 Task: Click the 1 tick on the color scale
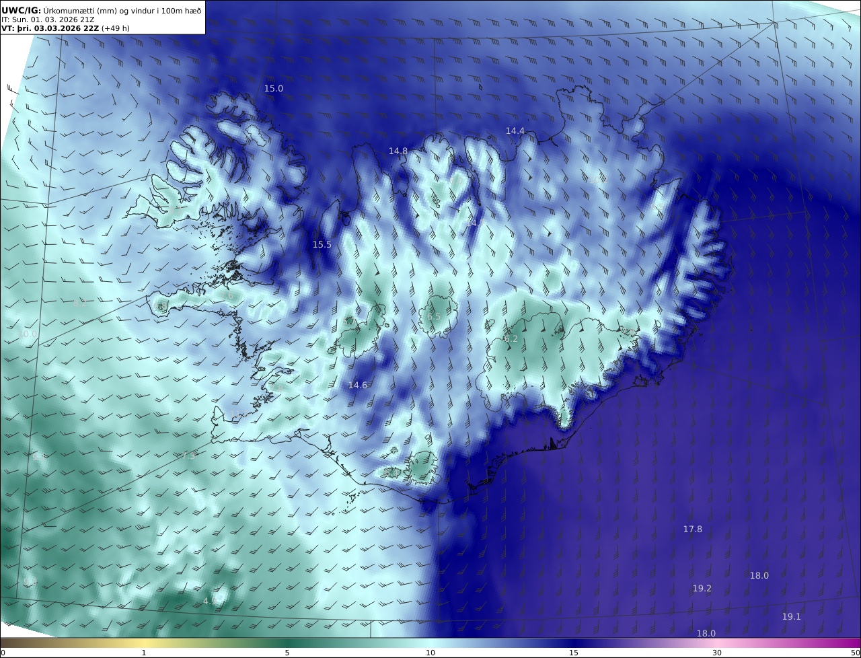(144, 653)
